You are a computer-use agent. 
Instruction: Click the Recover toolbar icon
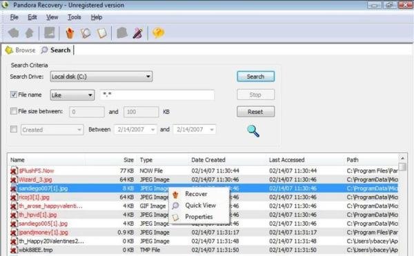70,33
